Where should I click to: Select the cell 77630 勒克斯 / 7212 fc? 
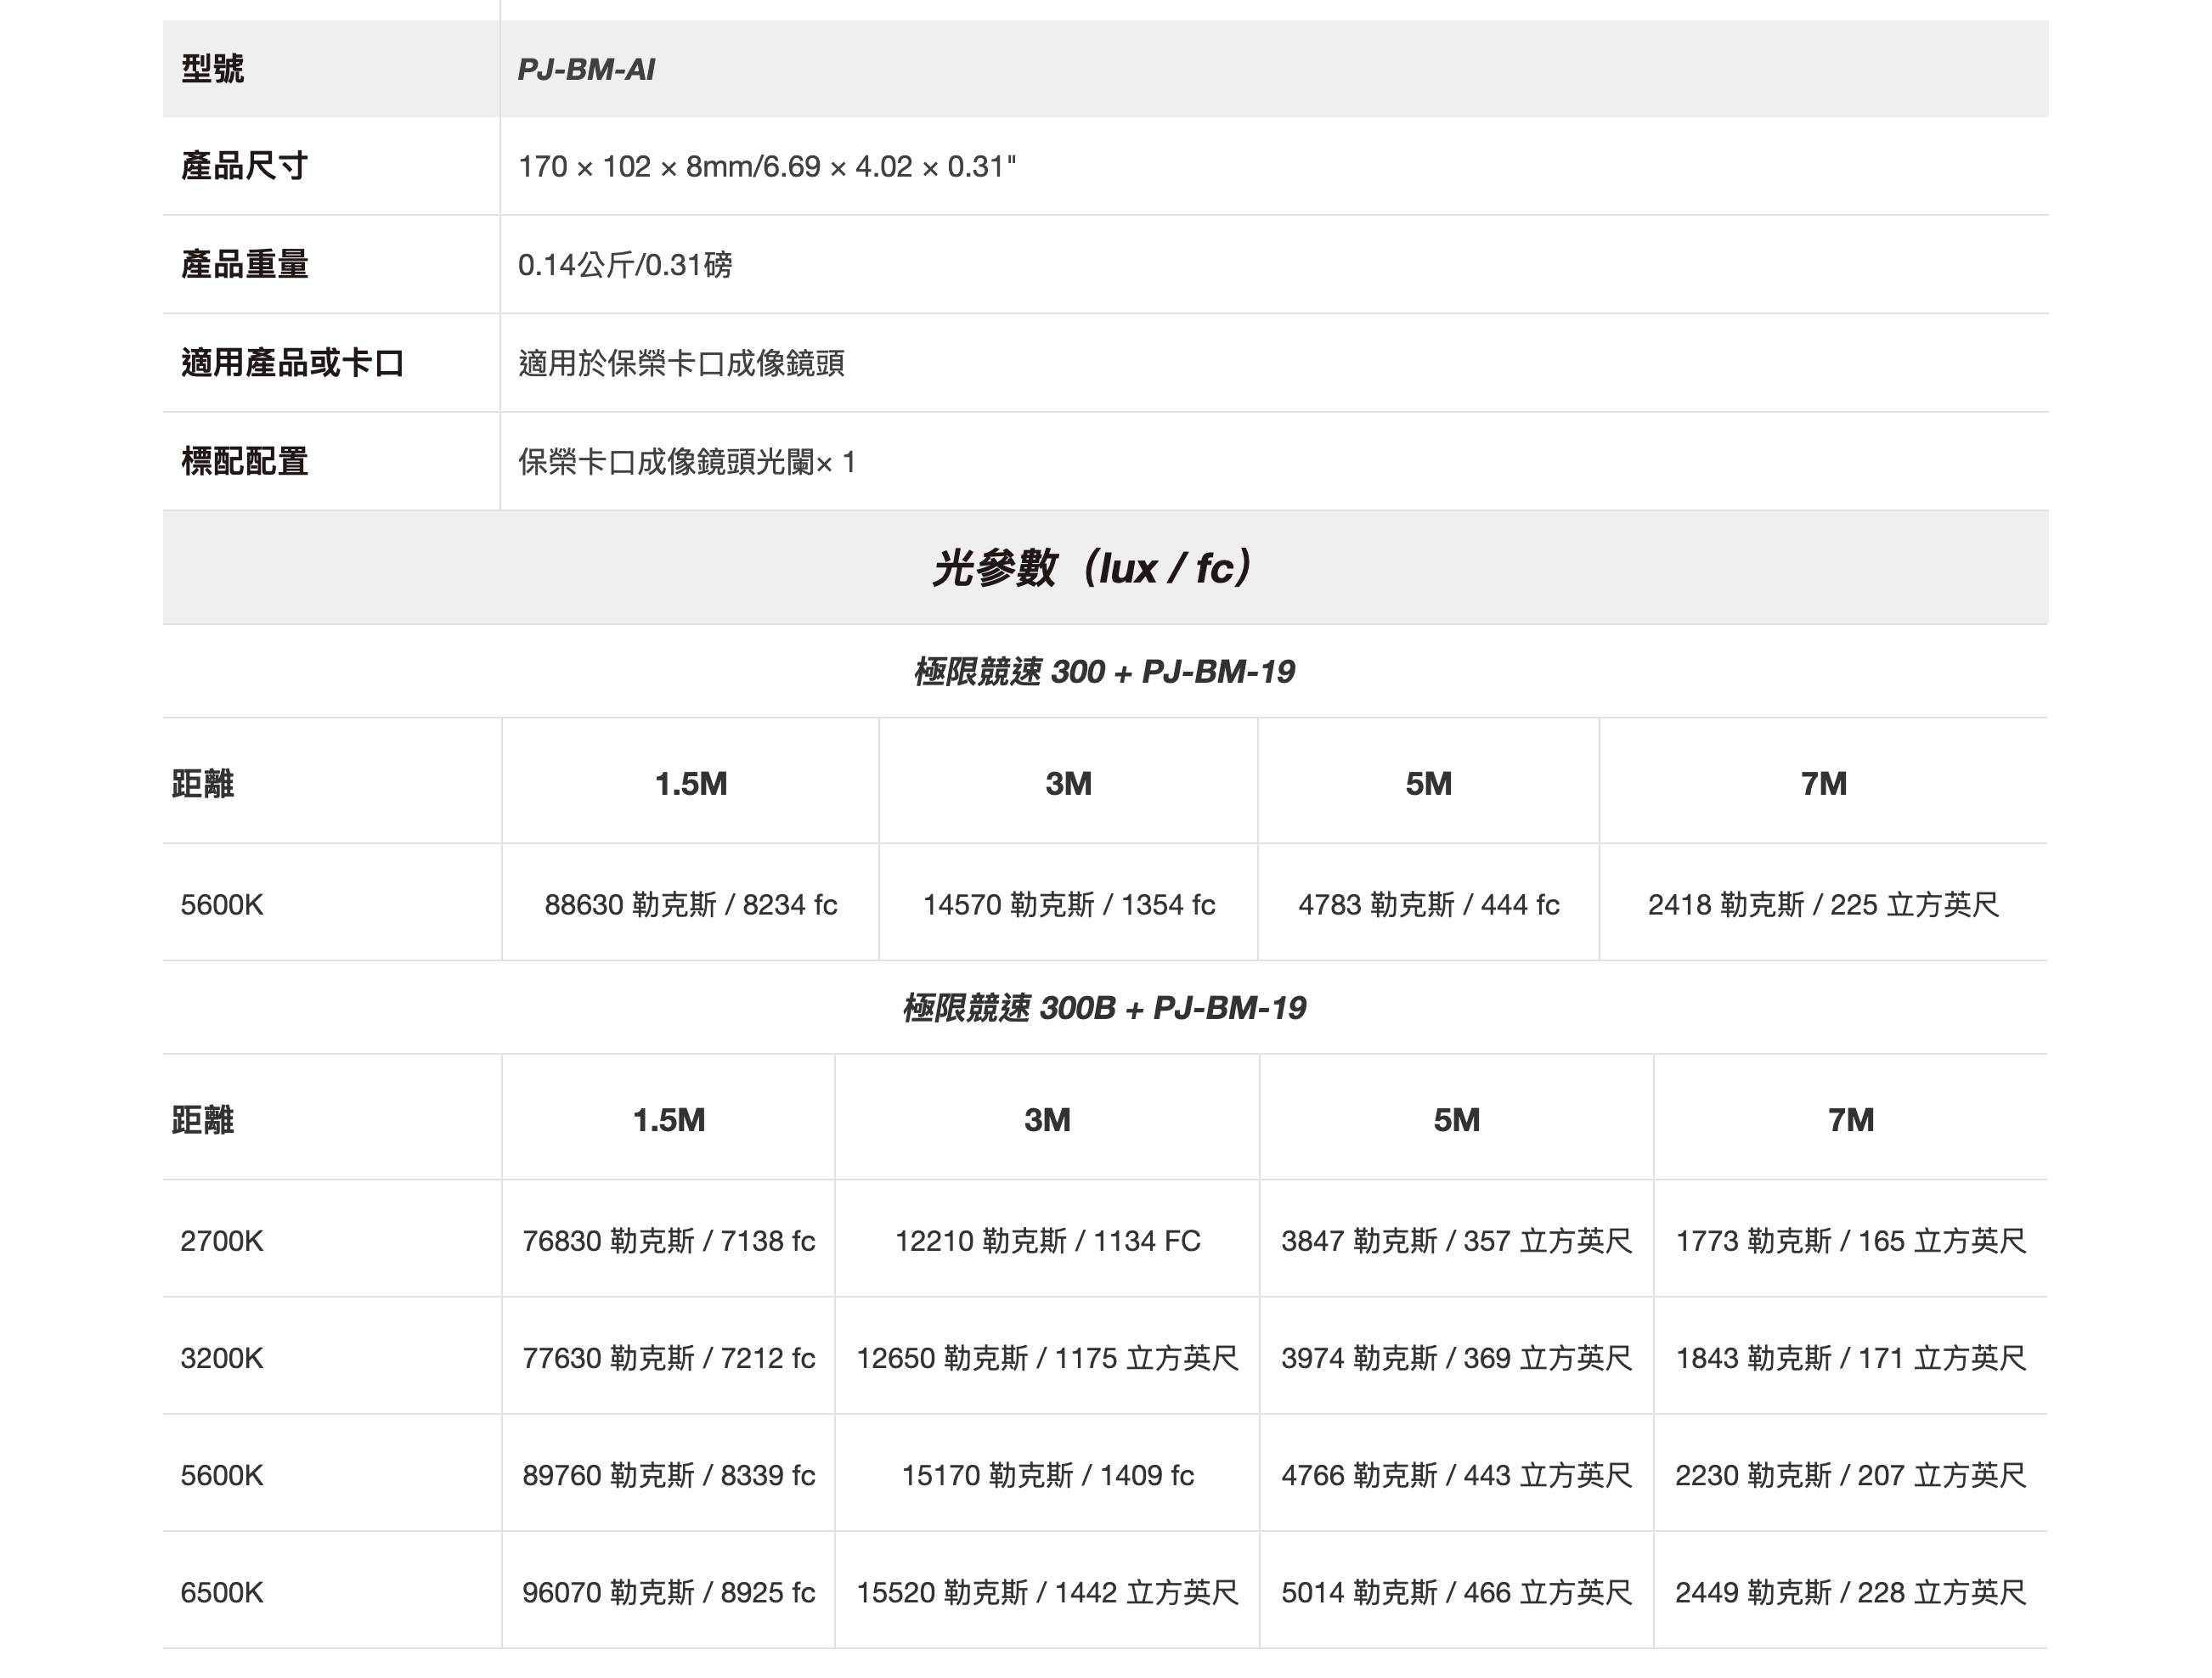[x=669, y=1358]
